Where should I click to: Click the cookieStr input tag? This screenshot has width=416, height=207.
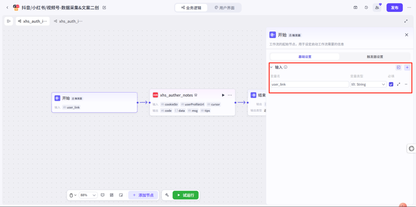click(x=169, y=104)
